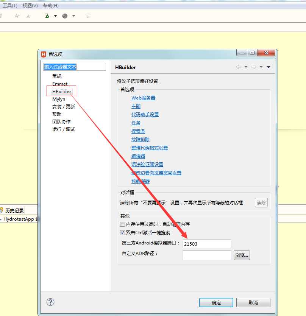Select 安装 / 更新 in preferences tree
This screenshot has width=306, height=316.
64,107
